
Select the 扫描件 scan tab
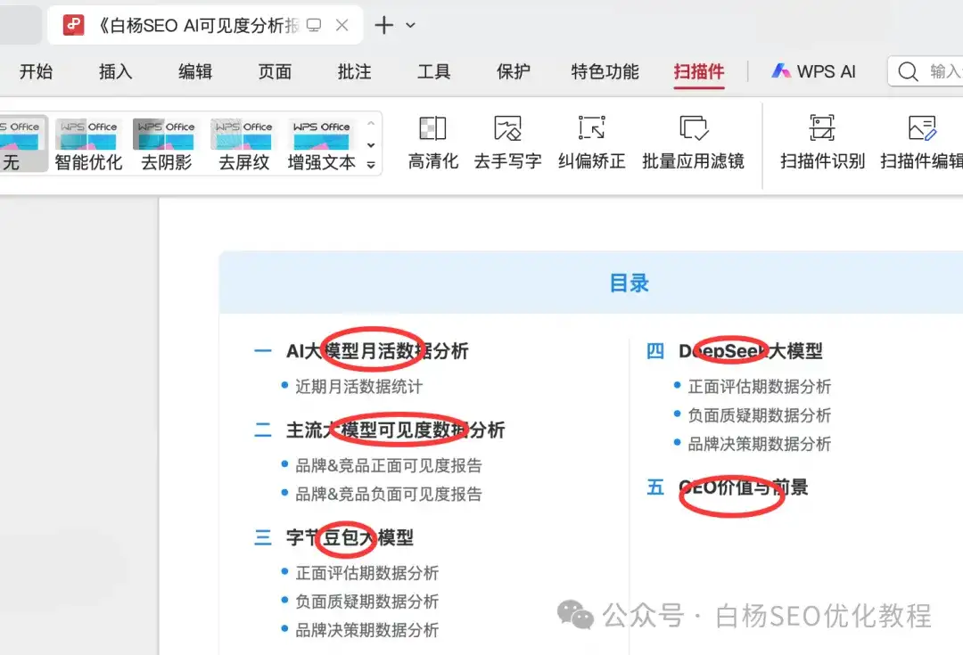(699, 72)
